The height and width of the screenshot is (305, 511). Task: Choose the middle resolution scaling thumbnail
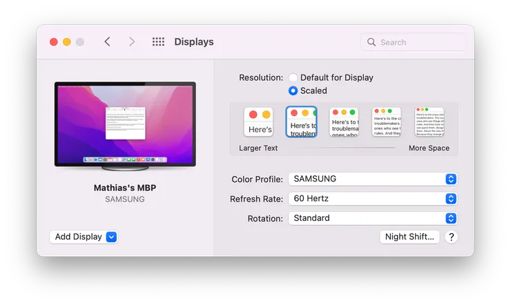point(344,121)
